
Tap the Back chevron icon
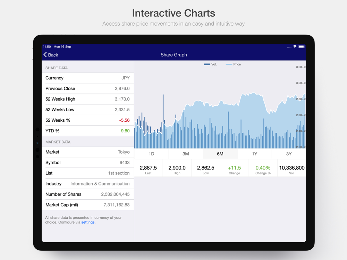point(45,55)
